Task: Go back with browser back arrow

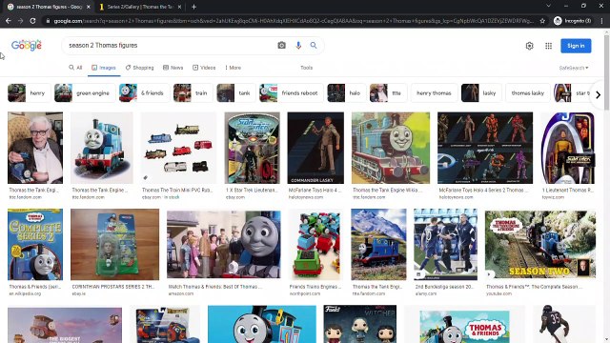Action: coord(9,21)
